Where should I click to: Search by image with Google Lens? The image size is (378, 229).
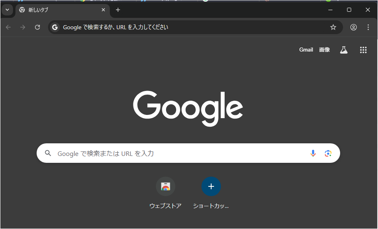coord(328,153)
